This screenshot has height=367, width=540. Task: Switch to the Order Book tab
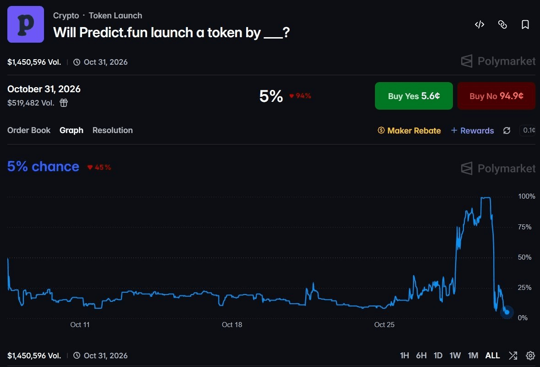click(29, 130)
